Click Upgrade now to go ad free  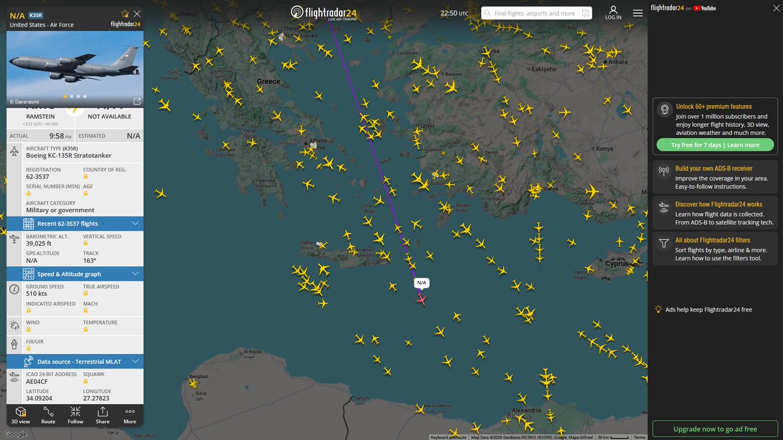click(715, 429)
